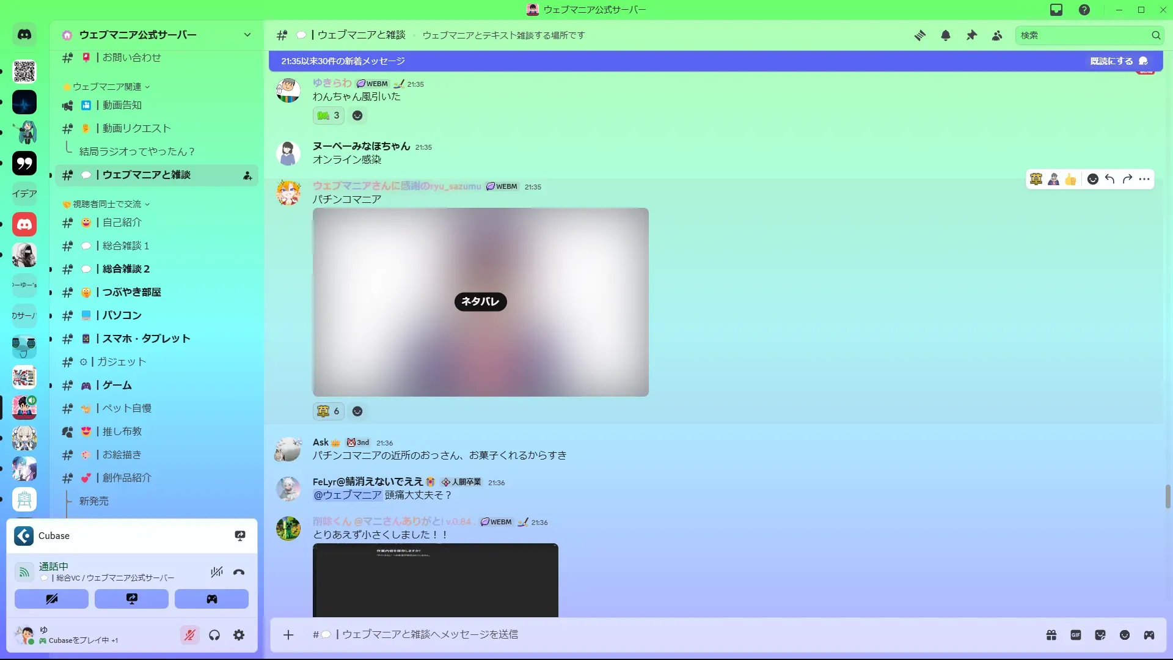Open the threads icon in header

click(x=919, y=35)
